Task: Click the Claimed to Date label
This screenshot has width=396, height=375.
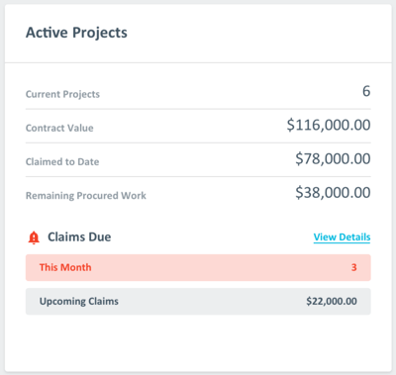Action: 62,162
